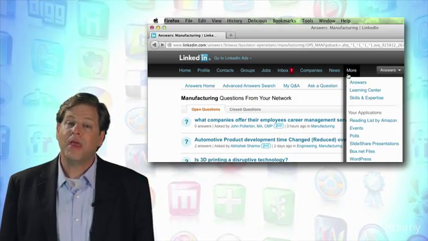Select the Answers: Manufacturing browser tab
The image size is (428, 241).
pos(188,35)
